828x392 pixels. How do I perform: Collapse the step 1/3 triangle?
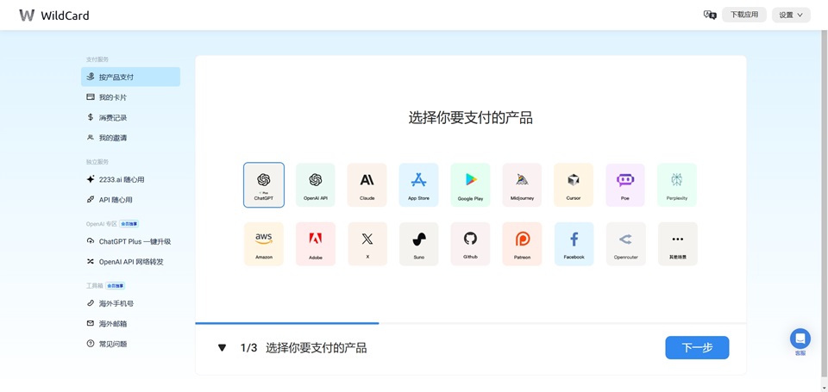point(222,348)
